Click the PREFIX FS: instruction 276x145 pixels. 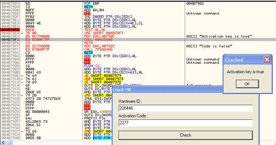coord(95,118)
